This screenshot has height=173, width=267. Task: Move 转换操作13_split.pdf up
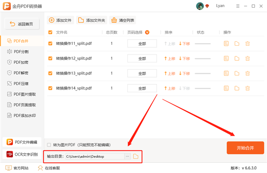[170, 73]
